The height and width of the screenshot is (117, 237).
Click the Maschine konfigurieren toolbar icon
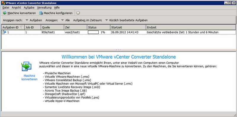(41, 13)
